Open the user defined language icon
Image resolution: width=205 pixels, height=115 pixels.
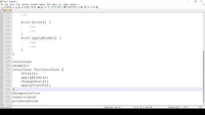pos(67,7)
